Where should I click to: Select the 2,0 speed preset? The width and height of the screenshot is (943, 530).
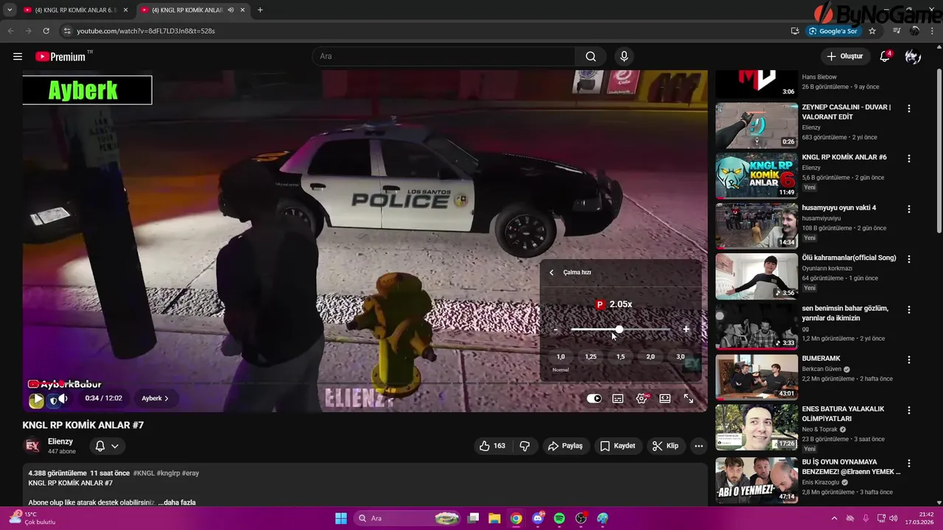click(x=651, y=357)
